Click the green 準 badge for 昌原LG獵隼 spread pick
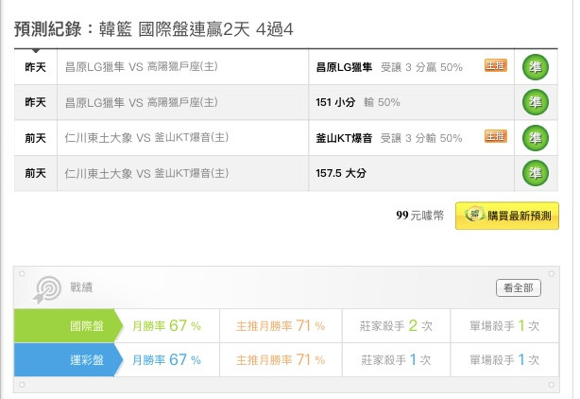This screenshot has width=580, height=399. (x=536, y=67)
